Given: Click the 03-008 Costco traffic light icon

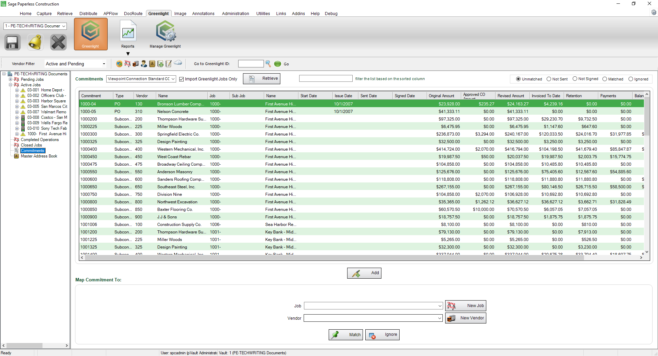Looking at the screenshot, I should [23, 117].
